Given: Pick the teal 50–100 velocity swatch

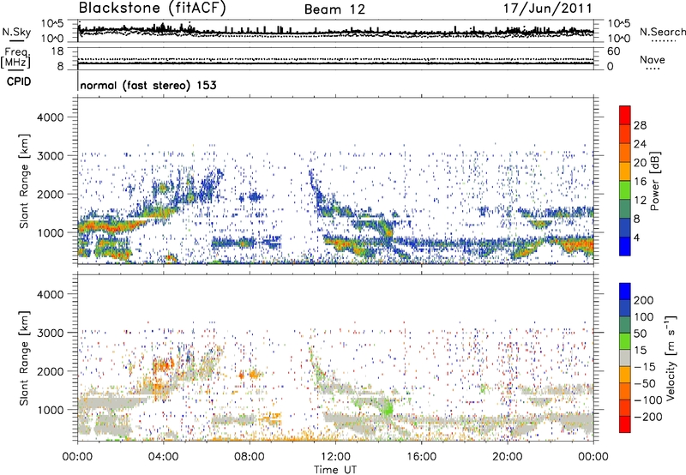Looking at the screenshot, I should coord(625,325).
